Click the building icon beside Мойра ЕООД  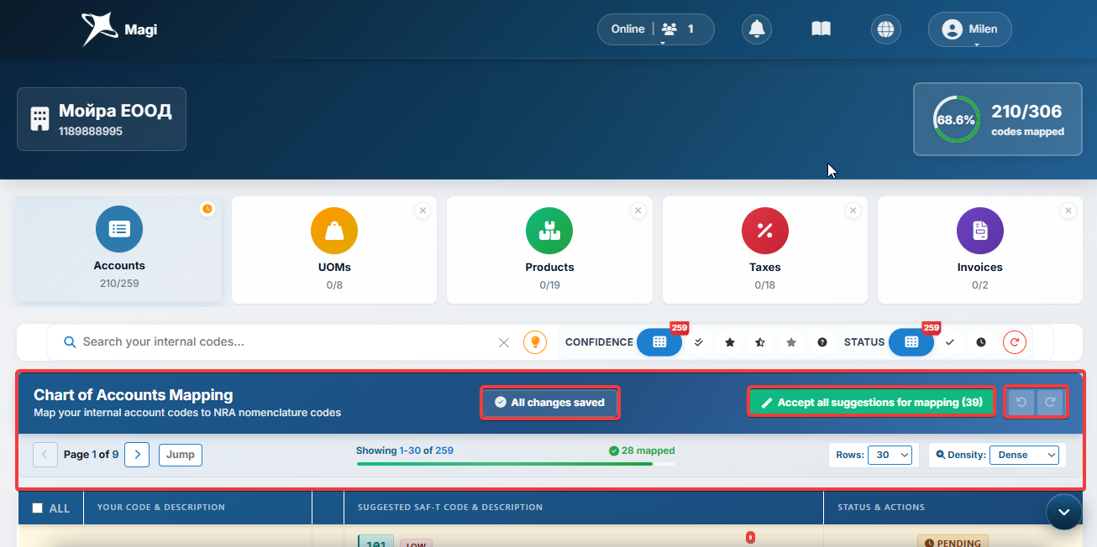click(x=39, y=119)
